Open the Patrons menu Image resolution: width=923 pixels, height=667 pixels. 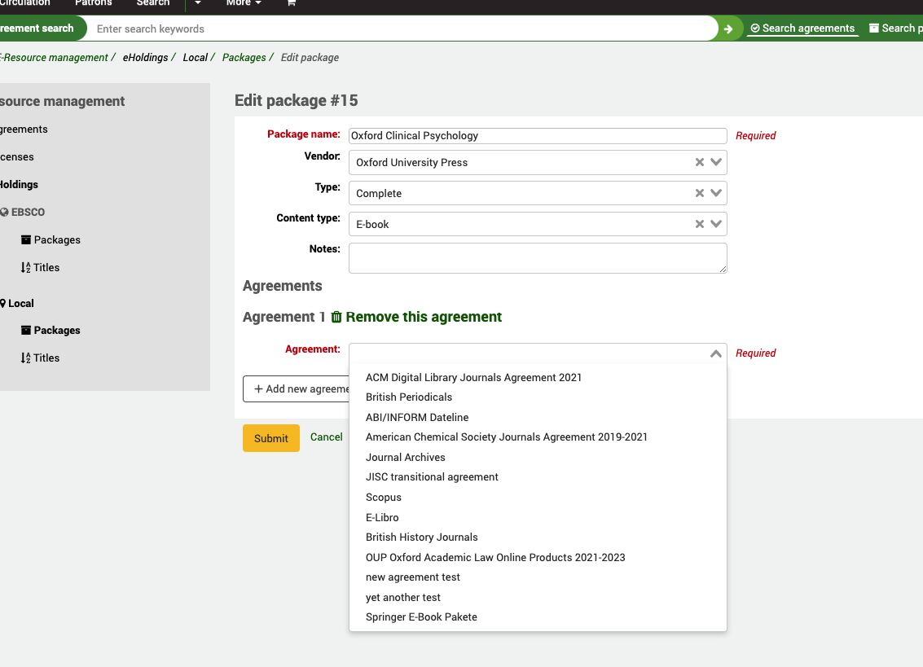click(93, 4)
